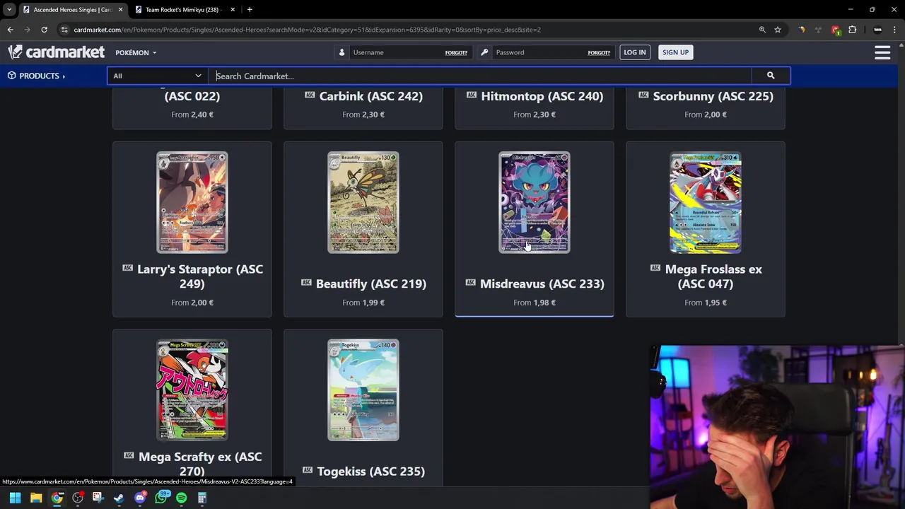The image size is (905, 509).
Task: Expand the PRODUCTS menu
Action: tap(36, 76)
